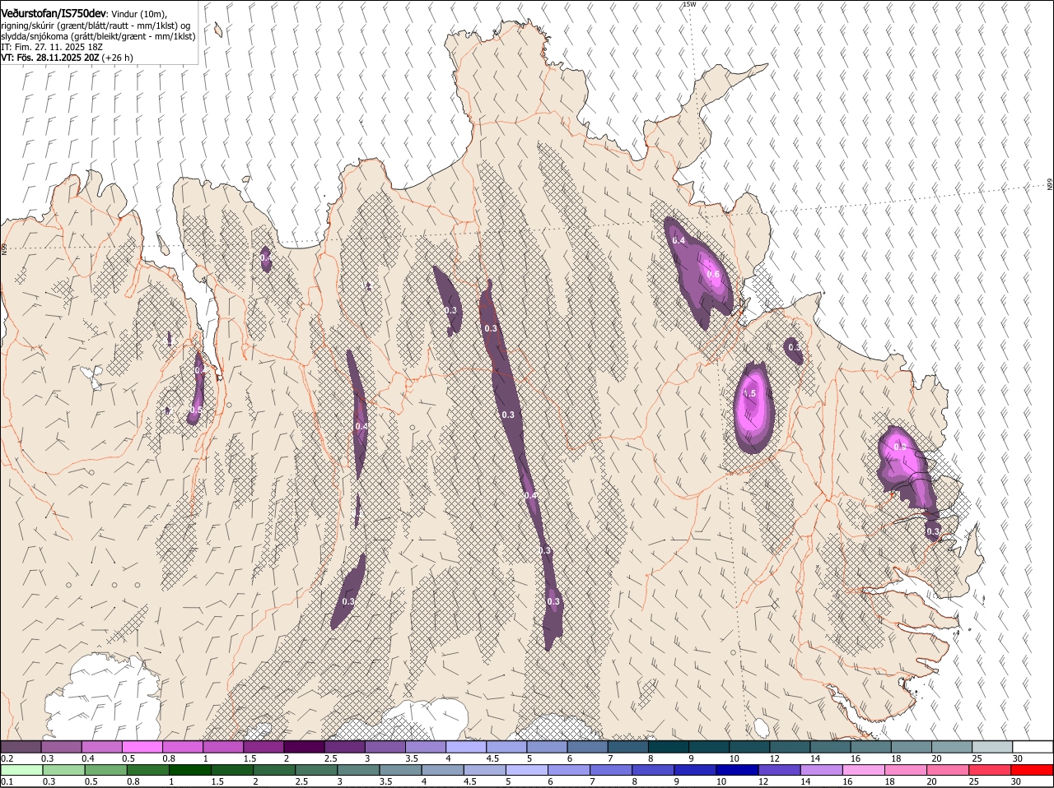The width and height of the screenshot is (1054, 788).
Task: Click the '7' label in the upper legend
Action: click(610, 758)
